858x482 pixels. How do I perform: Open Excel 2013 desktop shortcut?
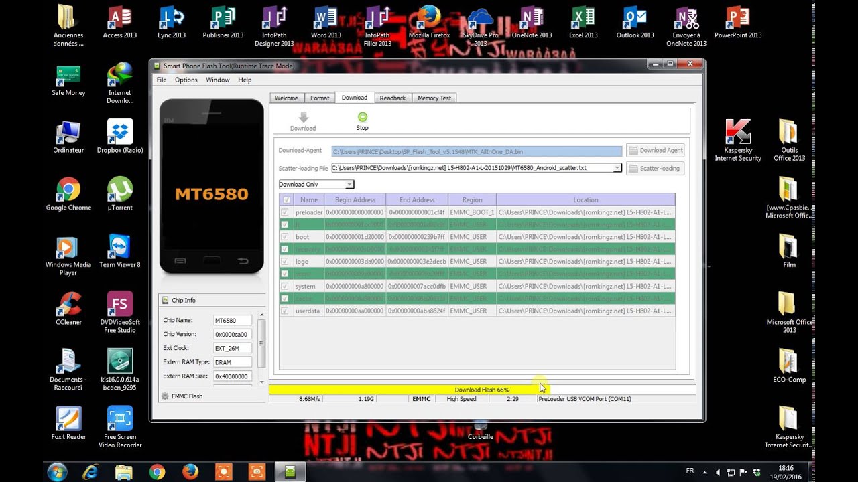click(583, 23)
